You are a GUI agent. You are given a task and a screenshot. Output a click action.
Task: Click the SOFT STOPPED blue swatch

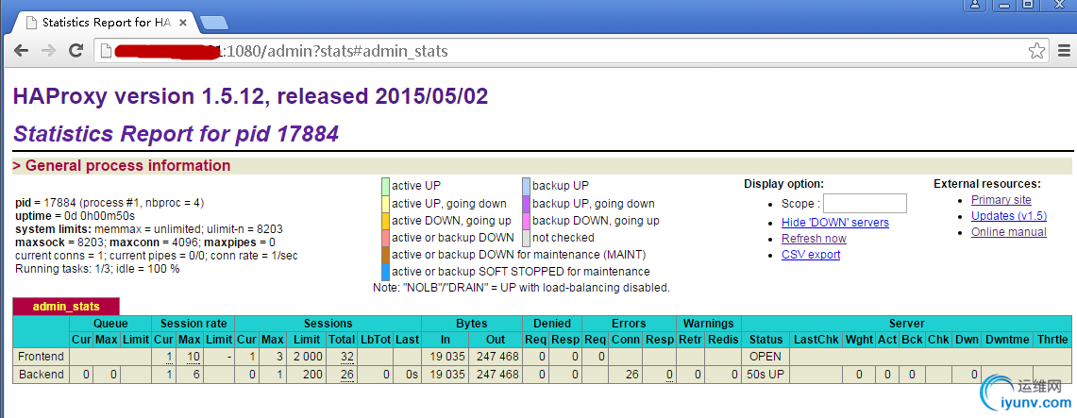coord(385,272)
